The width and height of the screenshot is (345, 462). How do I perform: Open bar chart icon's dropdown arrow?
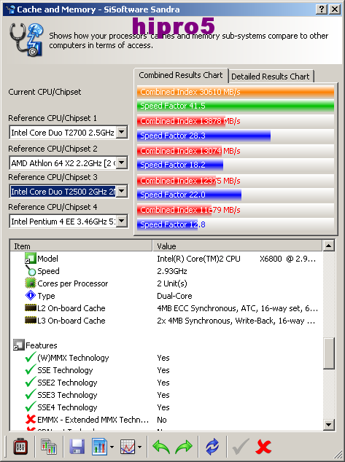[112, 447]
